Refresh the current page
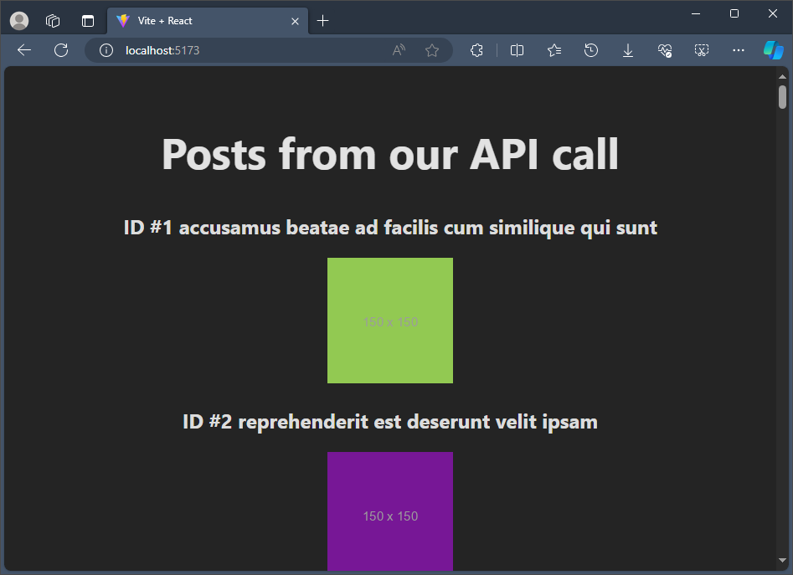This screenshot has height=575, width=793. (60, 50)
